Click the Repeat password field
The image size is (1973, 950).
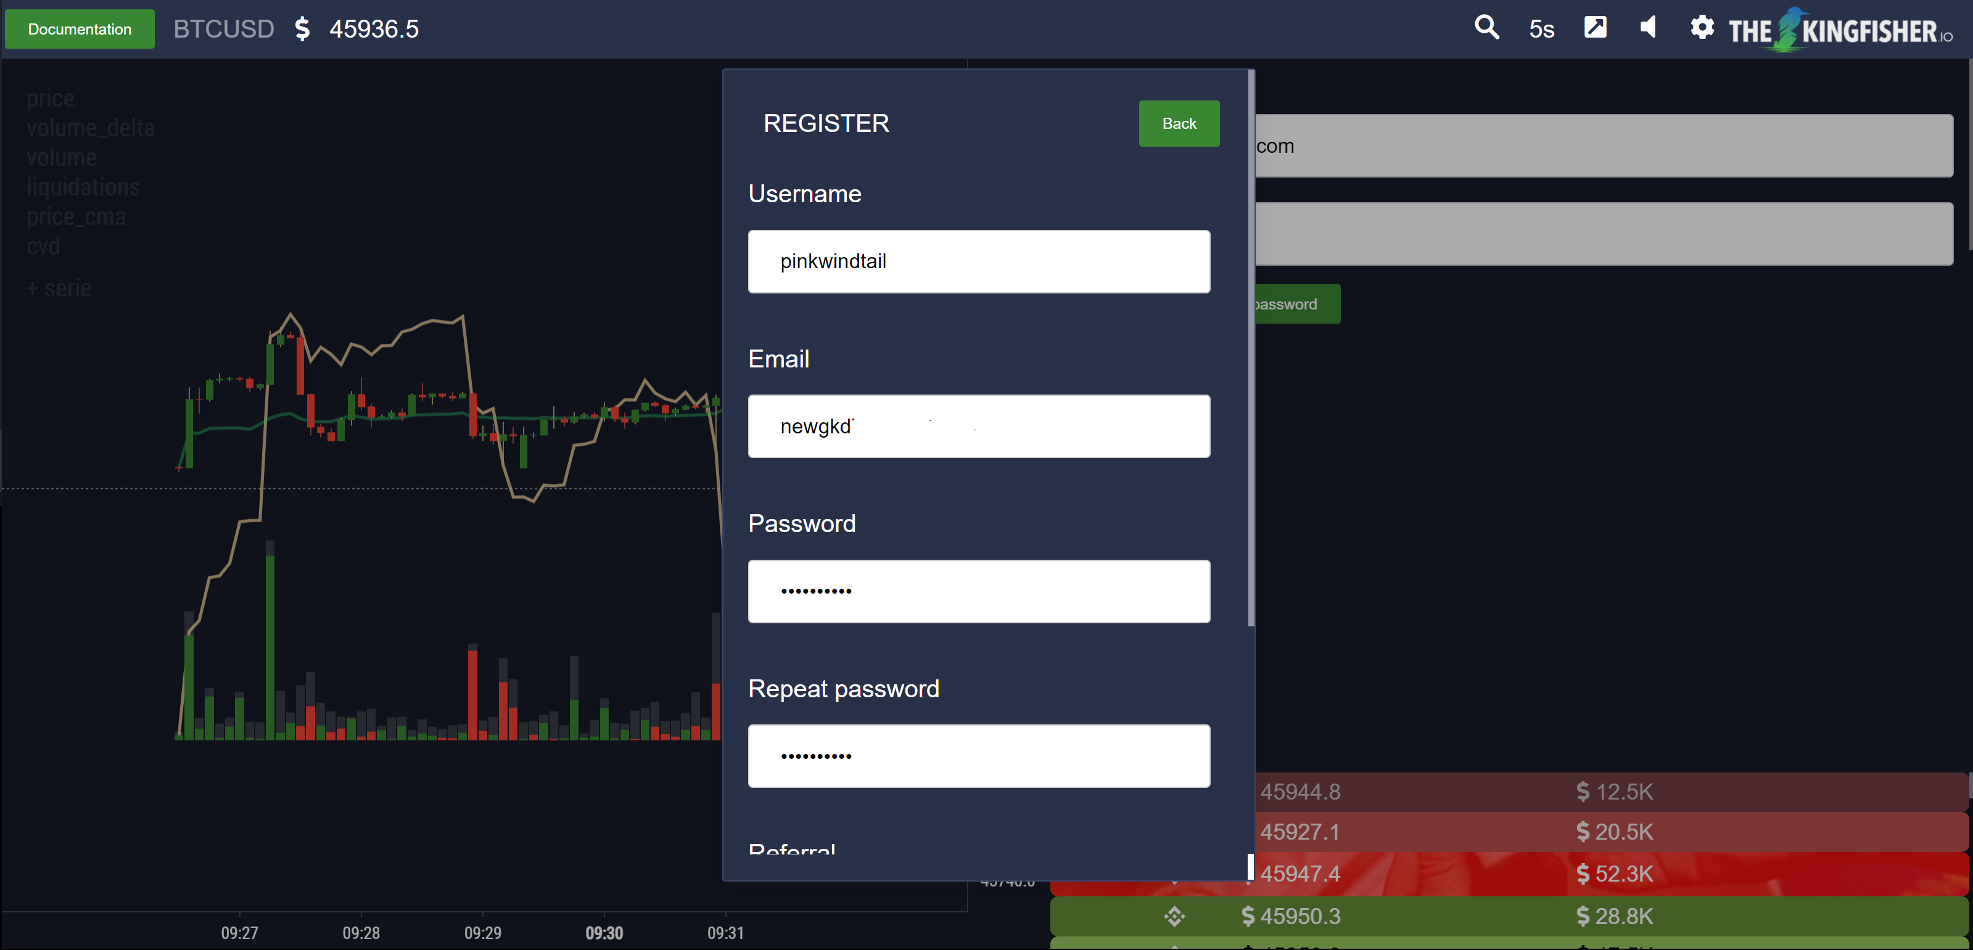[x=978, y=756]
